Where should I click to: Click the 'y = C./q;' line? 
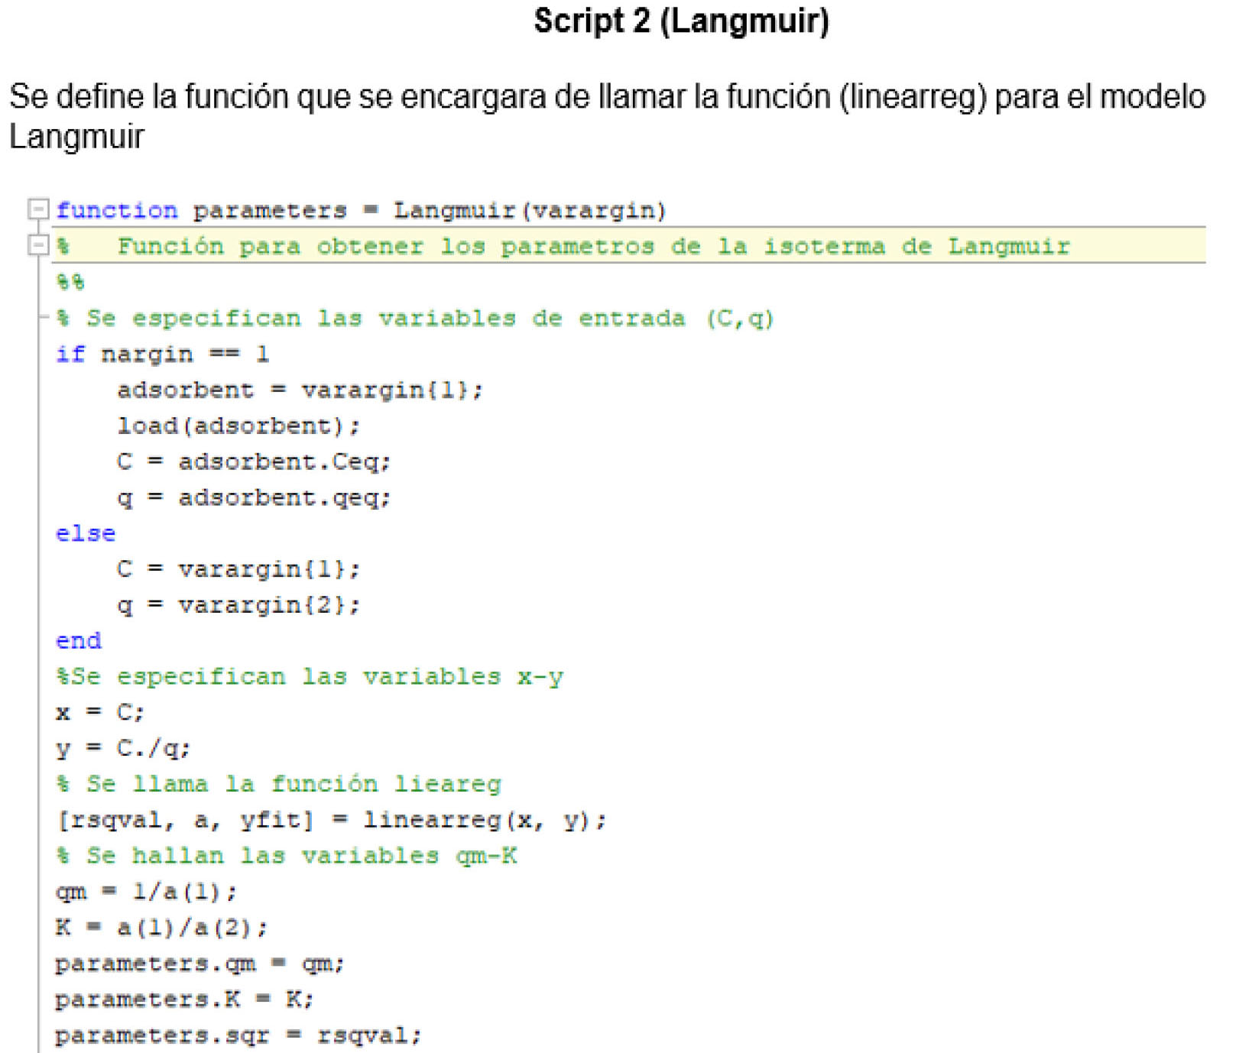tap(122, 748)
